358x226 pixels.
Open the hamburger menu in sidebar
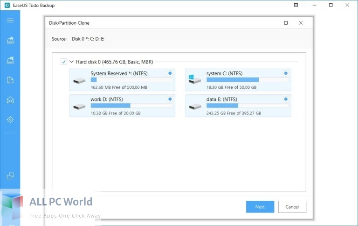click(10, 21)
